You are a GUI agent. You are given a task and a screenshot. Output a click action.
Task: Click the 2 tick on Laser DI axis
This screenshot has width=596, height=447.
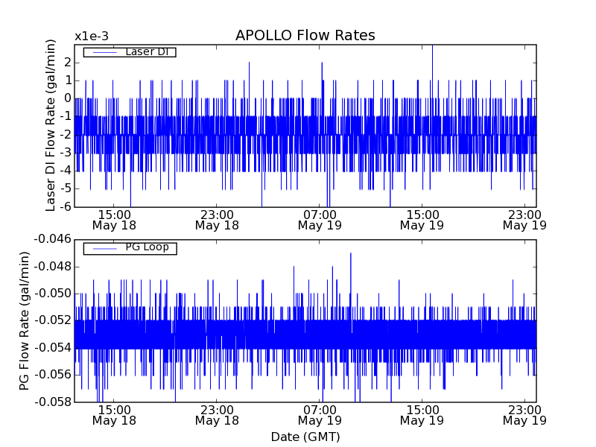click(x=67, y=62)
